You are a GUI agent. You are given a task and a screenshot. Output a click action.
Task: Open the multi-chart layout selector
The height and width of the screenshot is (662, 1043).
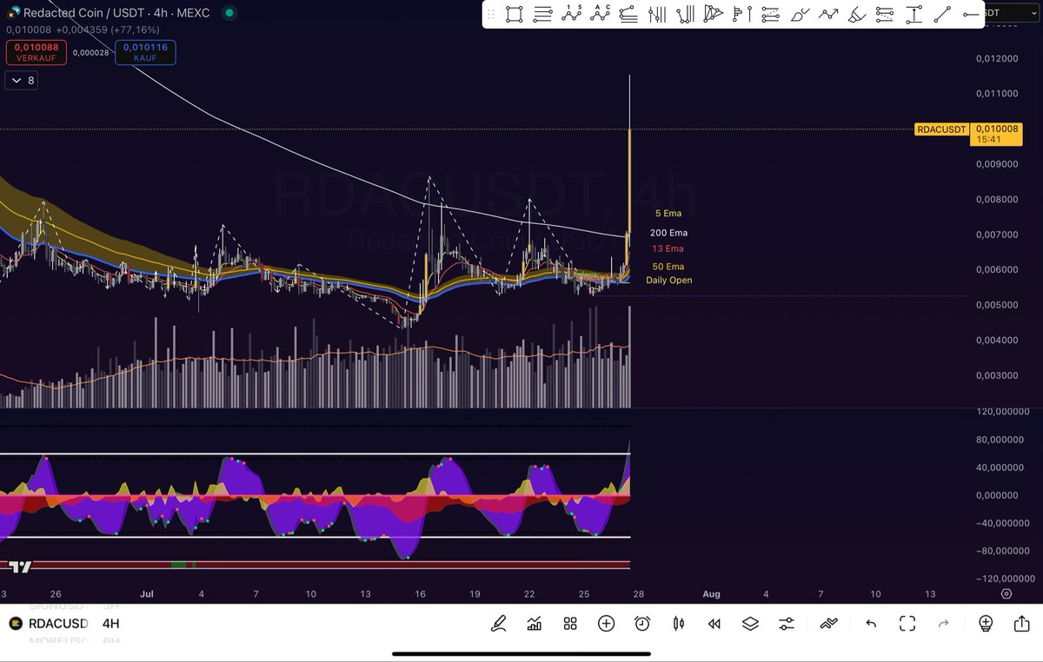click(x=569, y=624)
